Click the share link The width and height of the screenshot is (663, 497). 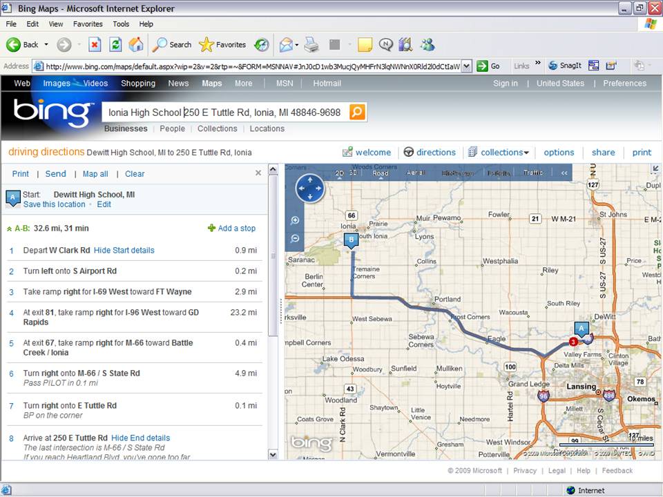(x=604, y=152)
